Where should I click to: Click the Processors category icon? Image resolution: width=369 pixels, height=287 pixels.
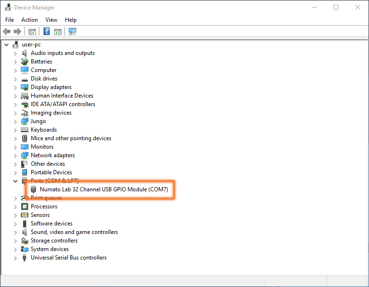tap(25, 206)
